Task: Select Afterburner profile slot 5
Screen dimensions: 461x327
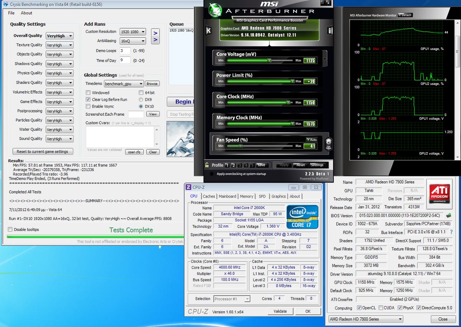Action: click(x=252, y=165)
